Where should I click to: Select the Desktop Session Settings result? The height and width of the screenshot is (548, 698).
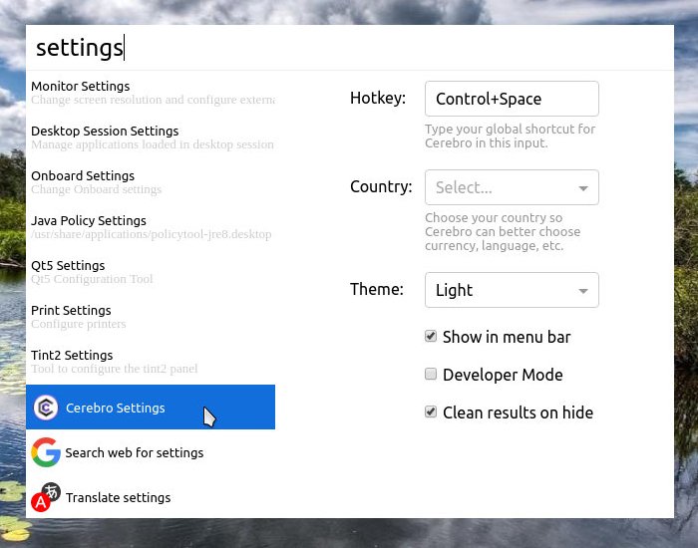(x=151, y=137)
